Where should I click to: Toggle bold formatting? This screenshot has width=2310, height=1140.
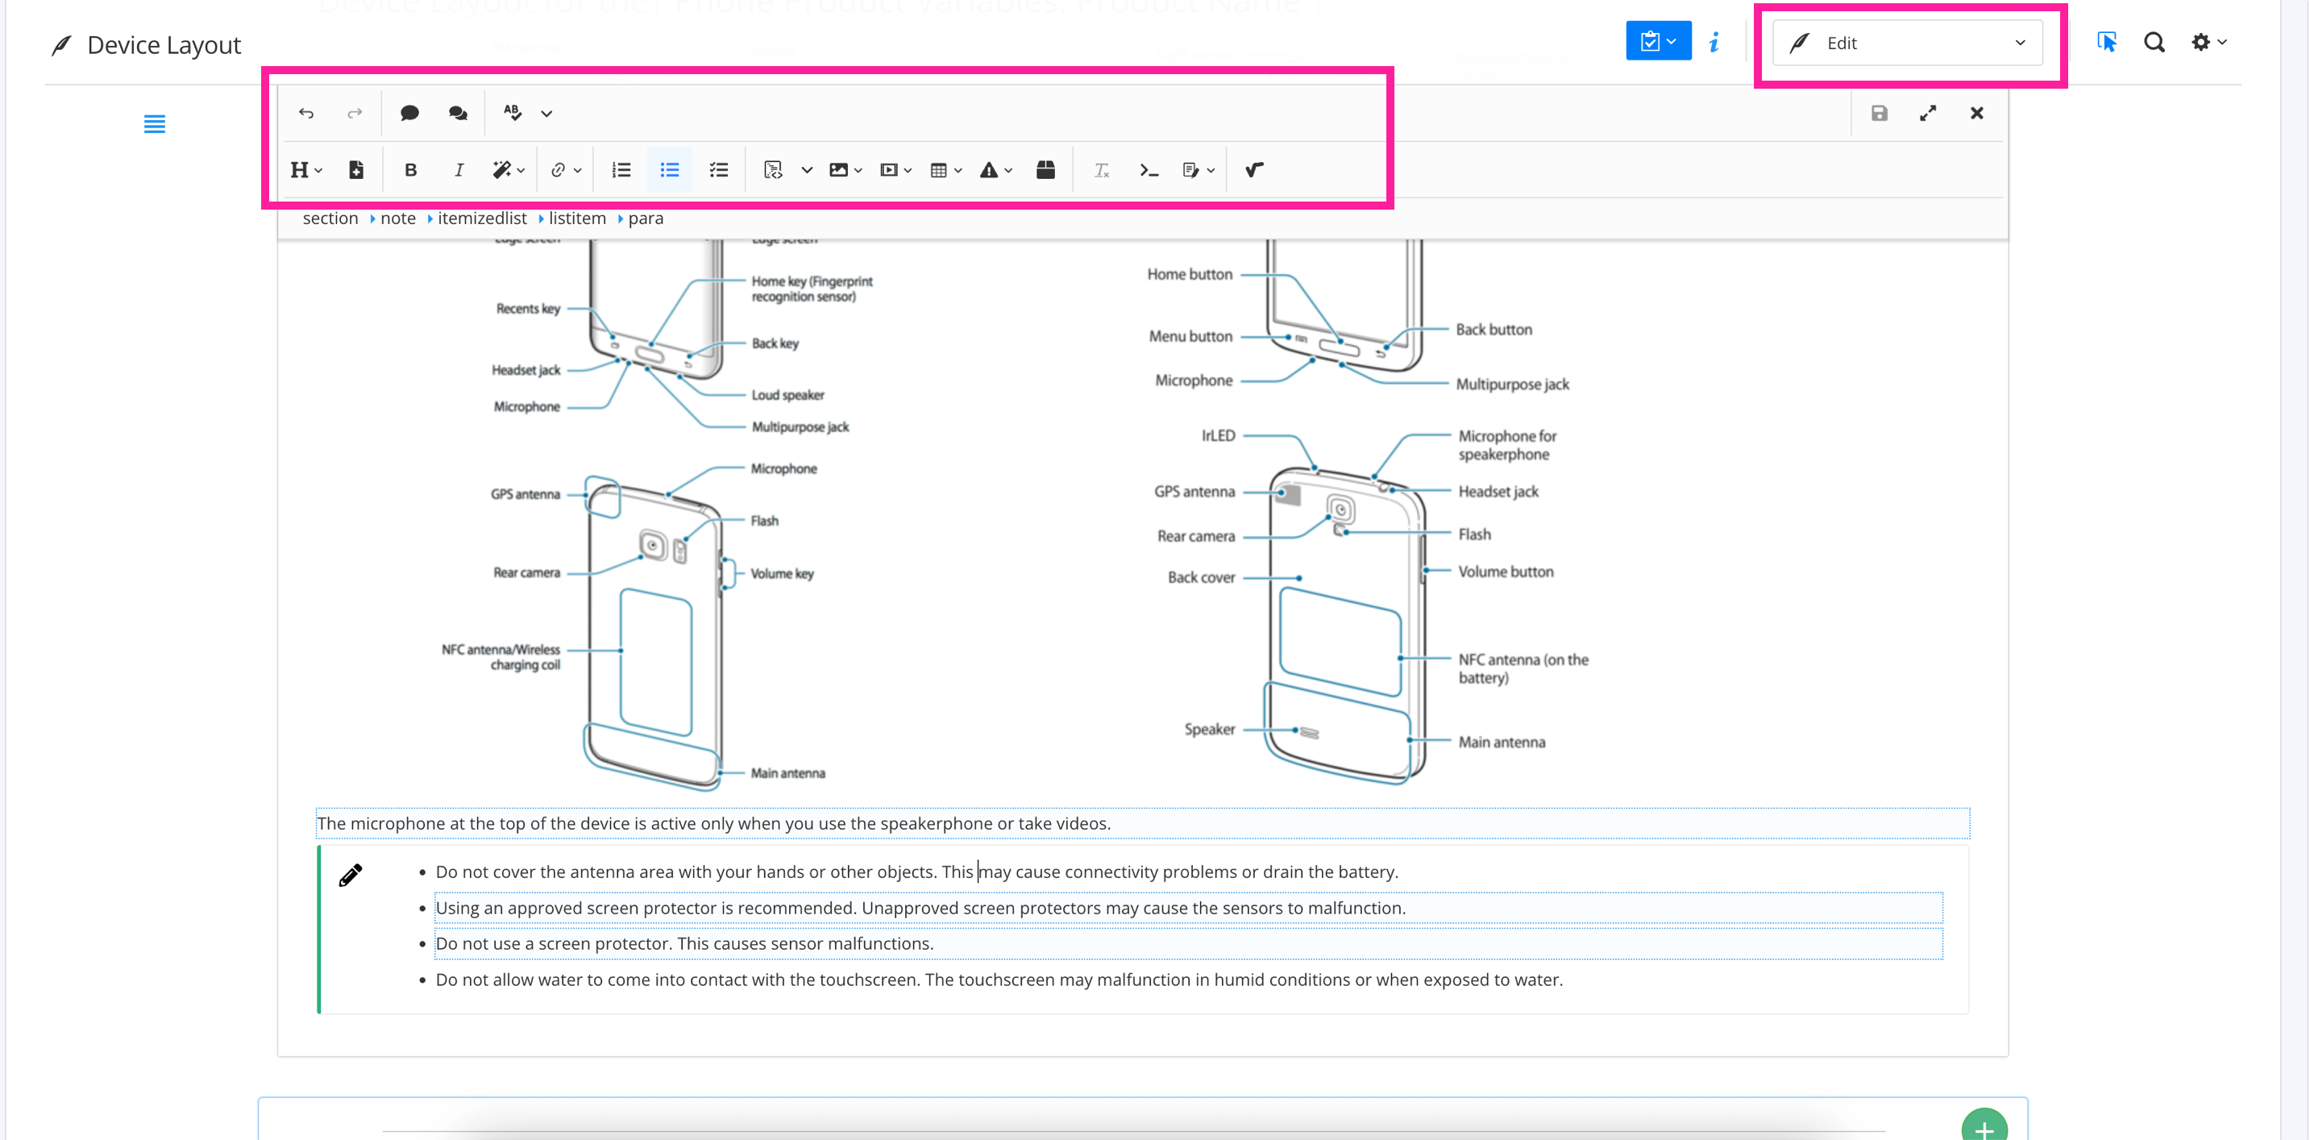click(411, 169)
